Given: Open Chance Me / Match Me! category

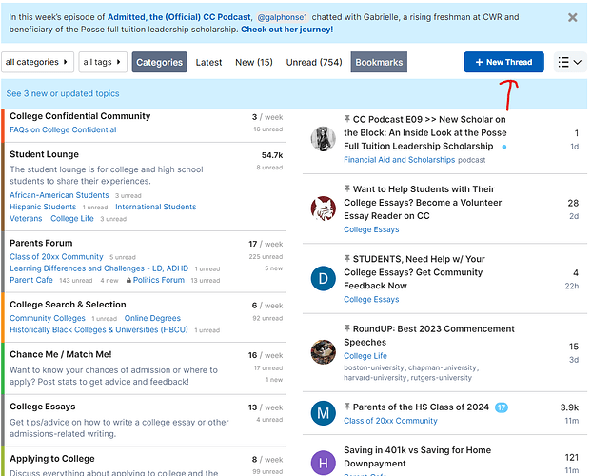Looking at the screenshot, I should pyautogui.click(x=61, y=354).
